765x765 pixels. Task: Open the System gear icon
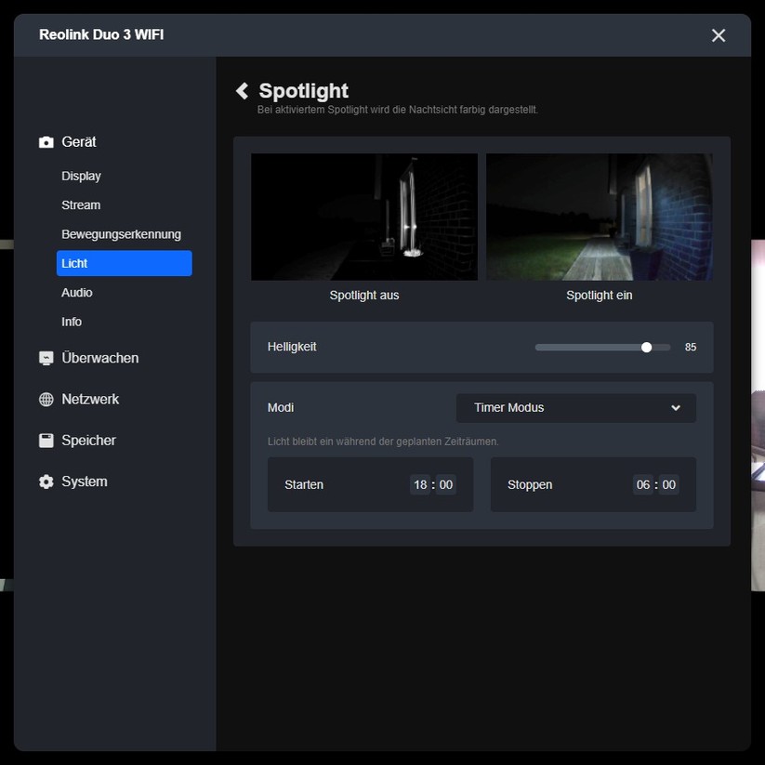46,481
